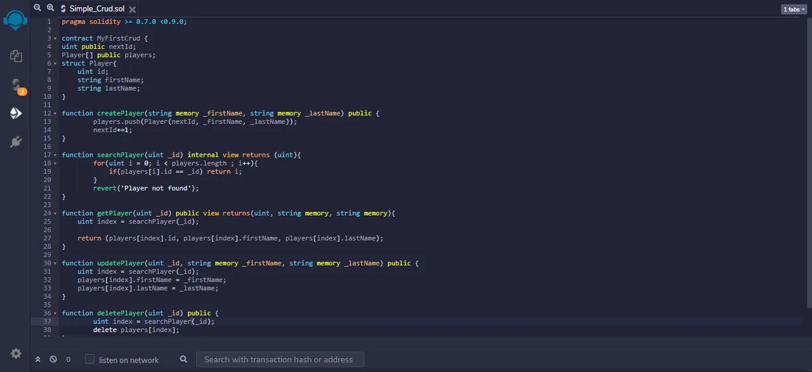
Task: Collapse the updatePlayer function fold arrow
Action: tap(56, 263)
